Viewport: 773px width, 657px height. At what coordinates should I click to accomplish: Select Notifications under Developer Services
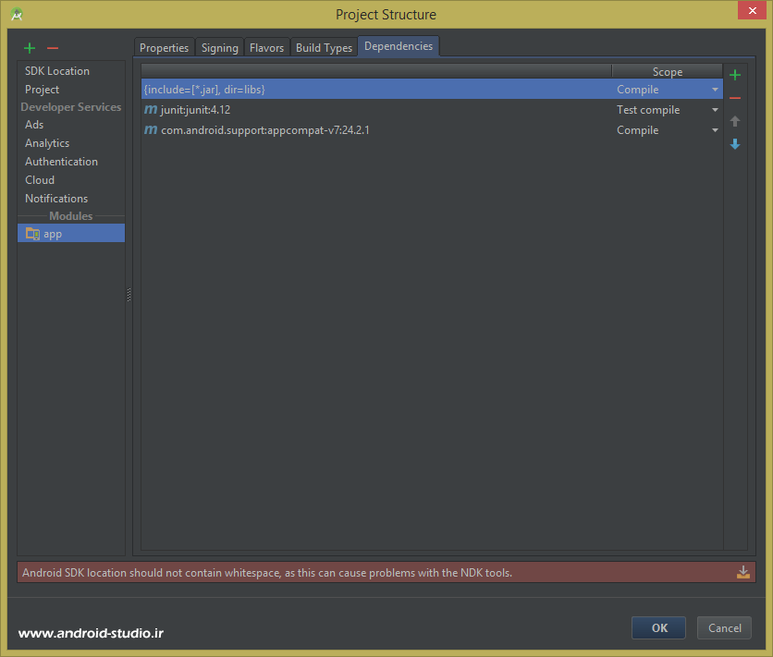click(x=55, y=198)
